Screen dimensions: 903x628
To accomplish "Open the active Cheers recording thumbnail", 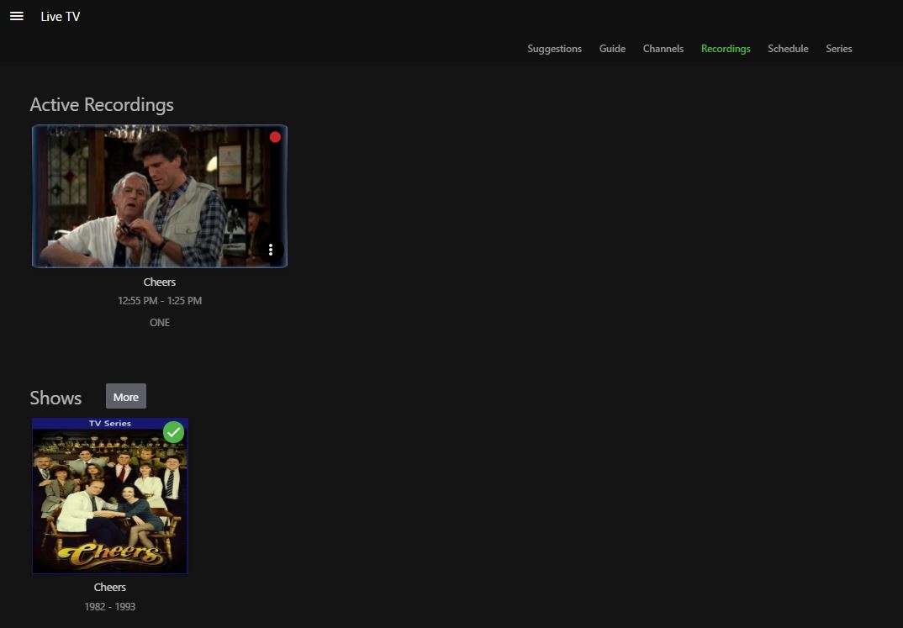I will [160, 196].
